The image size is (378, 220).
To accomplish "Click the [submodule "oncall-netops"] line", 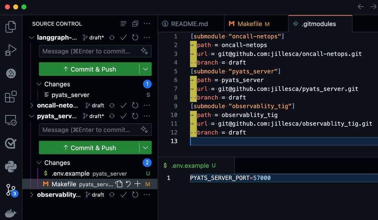I will click(x=237, y=36).
